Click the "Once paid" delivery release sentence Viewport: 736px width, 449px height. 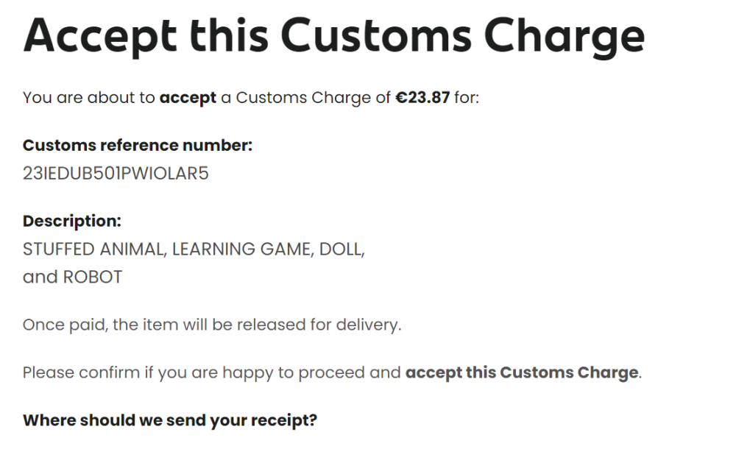pos(212,325)
